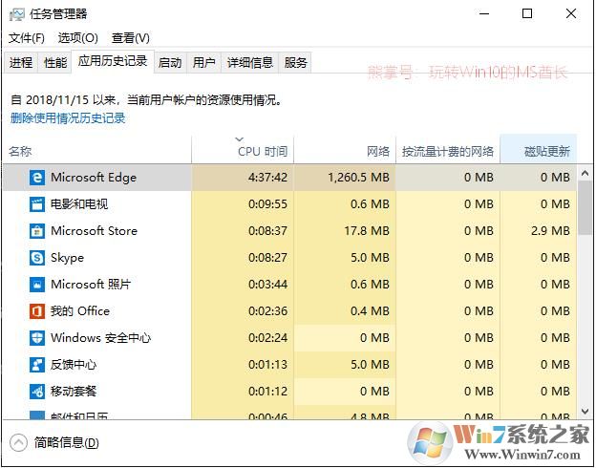Close the Task Manager window
Viewport: 596px width, 468px height.
pyautogui.click(x=571, y=14)
